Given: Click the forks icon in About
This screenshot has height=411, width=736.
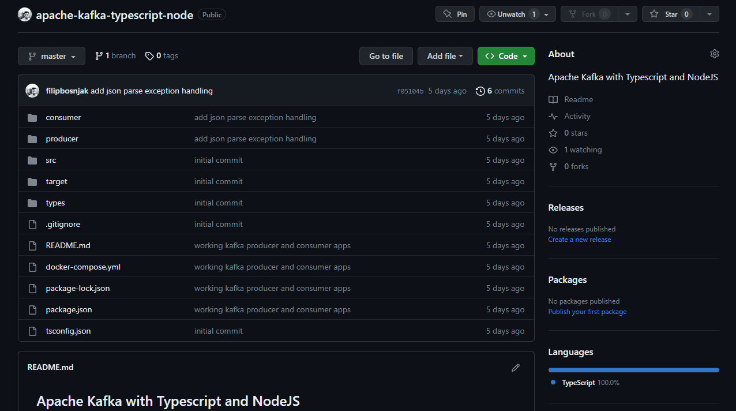Looking at the screenshot, I should coord(553,167).
